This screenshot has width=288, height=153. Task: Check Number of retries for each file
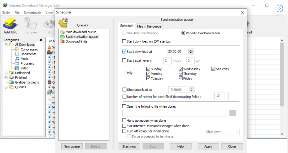[x=124, y=97]
